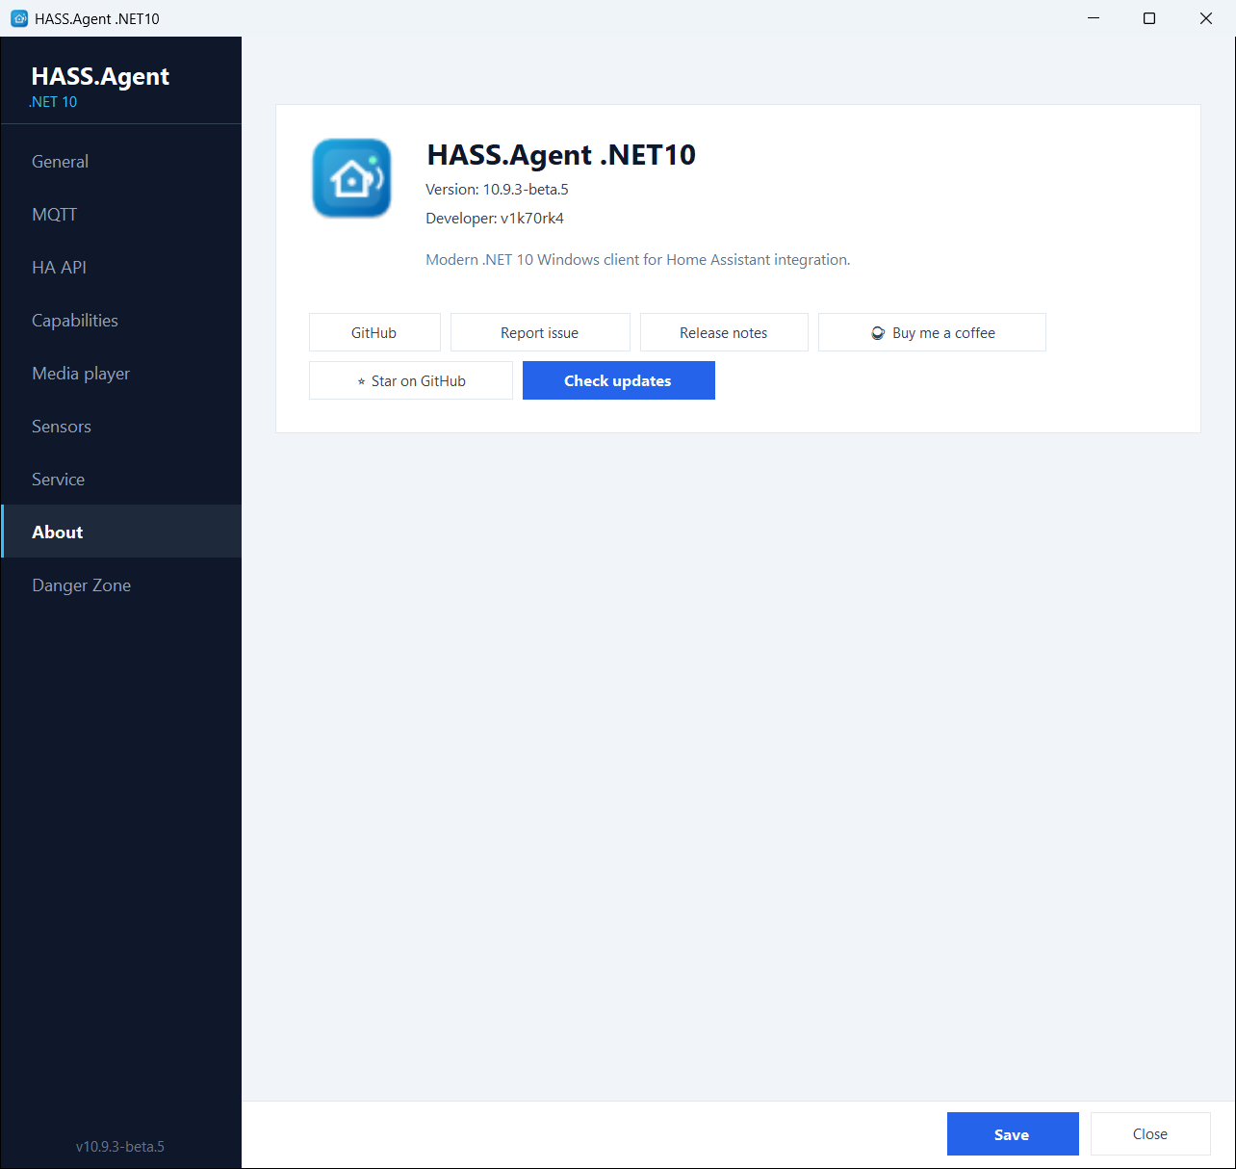Maximize the HASS.Agent window
The image size is (1236, 1169).
pos(1149,18)
